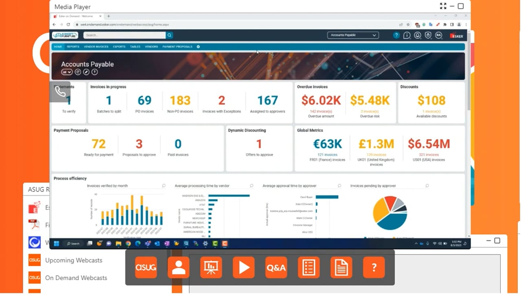Image resolution: width=521 pixels, height=294 pixels.
Task: Open the survey checklist icon
Action: (309, 268)
